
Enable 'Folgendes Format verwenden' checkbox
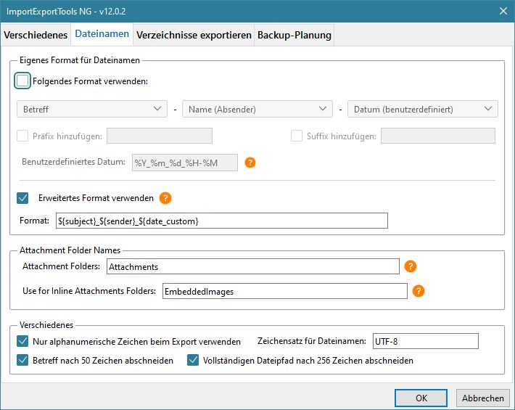[x=22, y=81]
